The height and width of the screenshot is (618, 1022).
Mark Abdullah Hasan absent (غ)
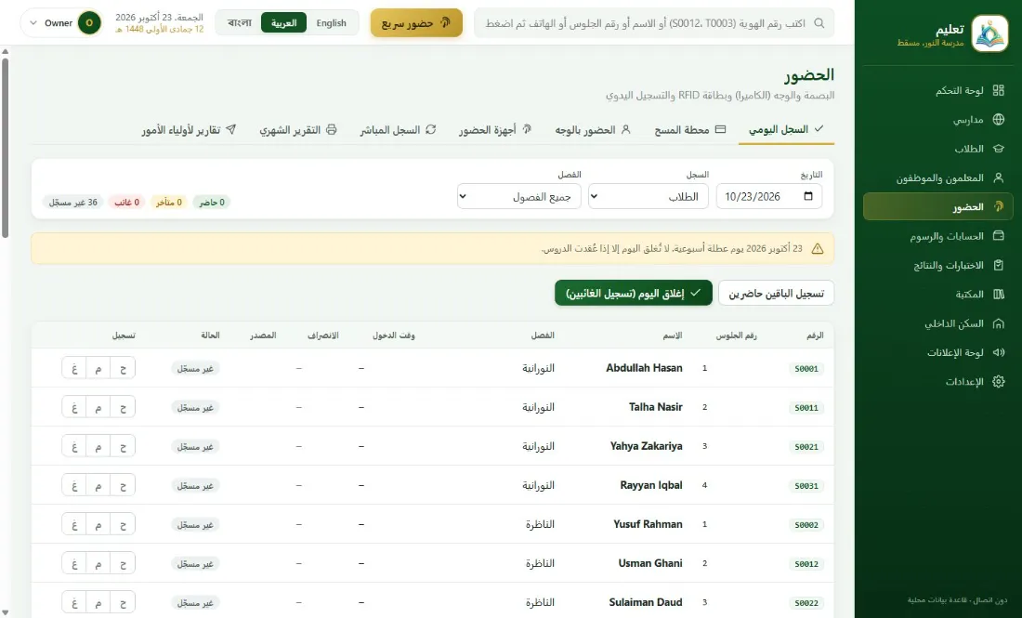74,368
